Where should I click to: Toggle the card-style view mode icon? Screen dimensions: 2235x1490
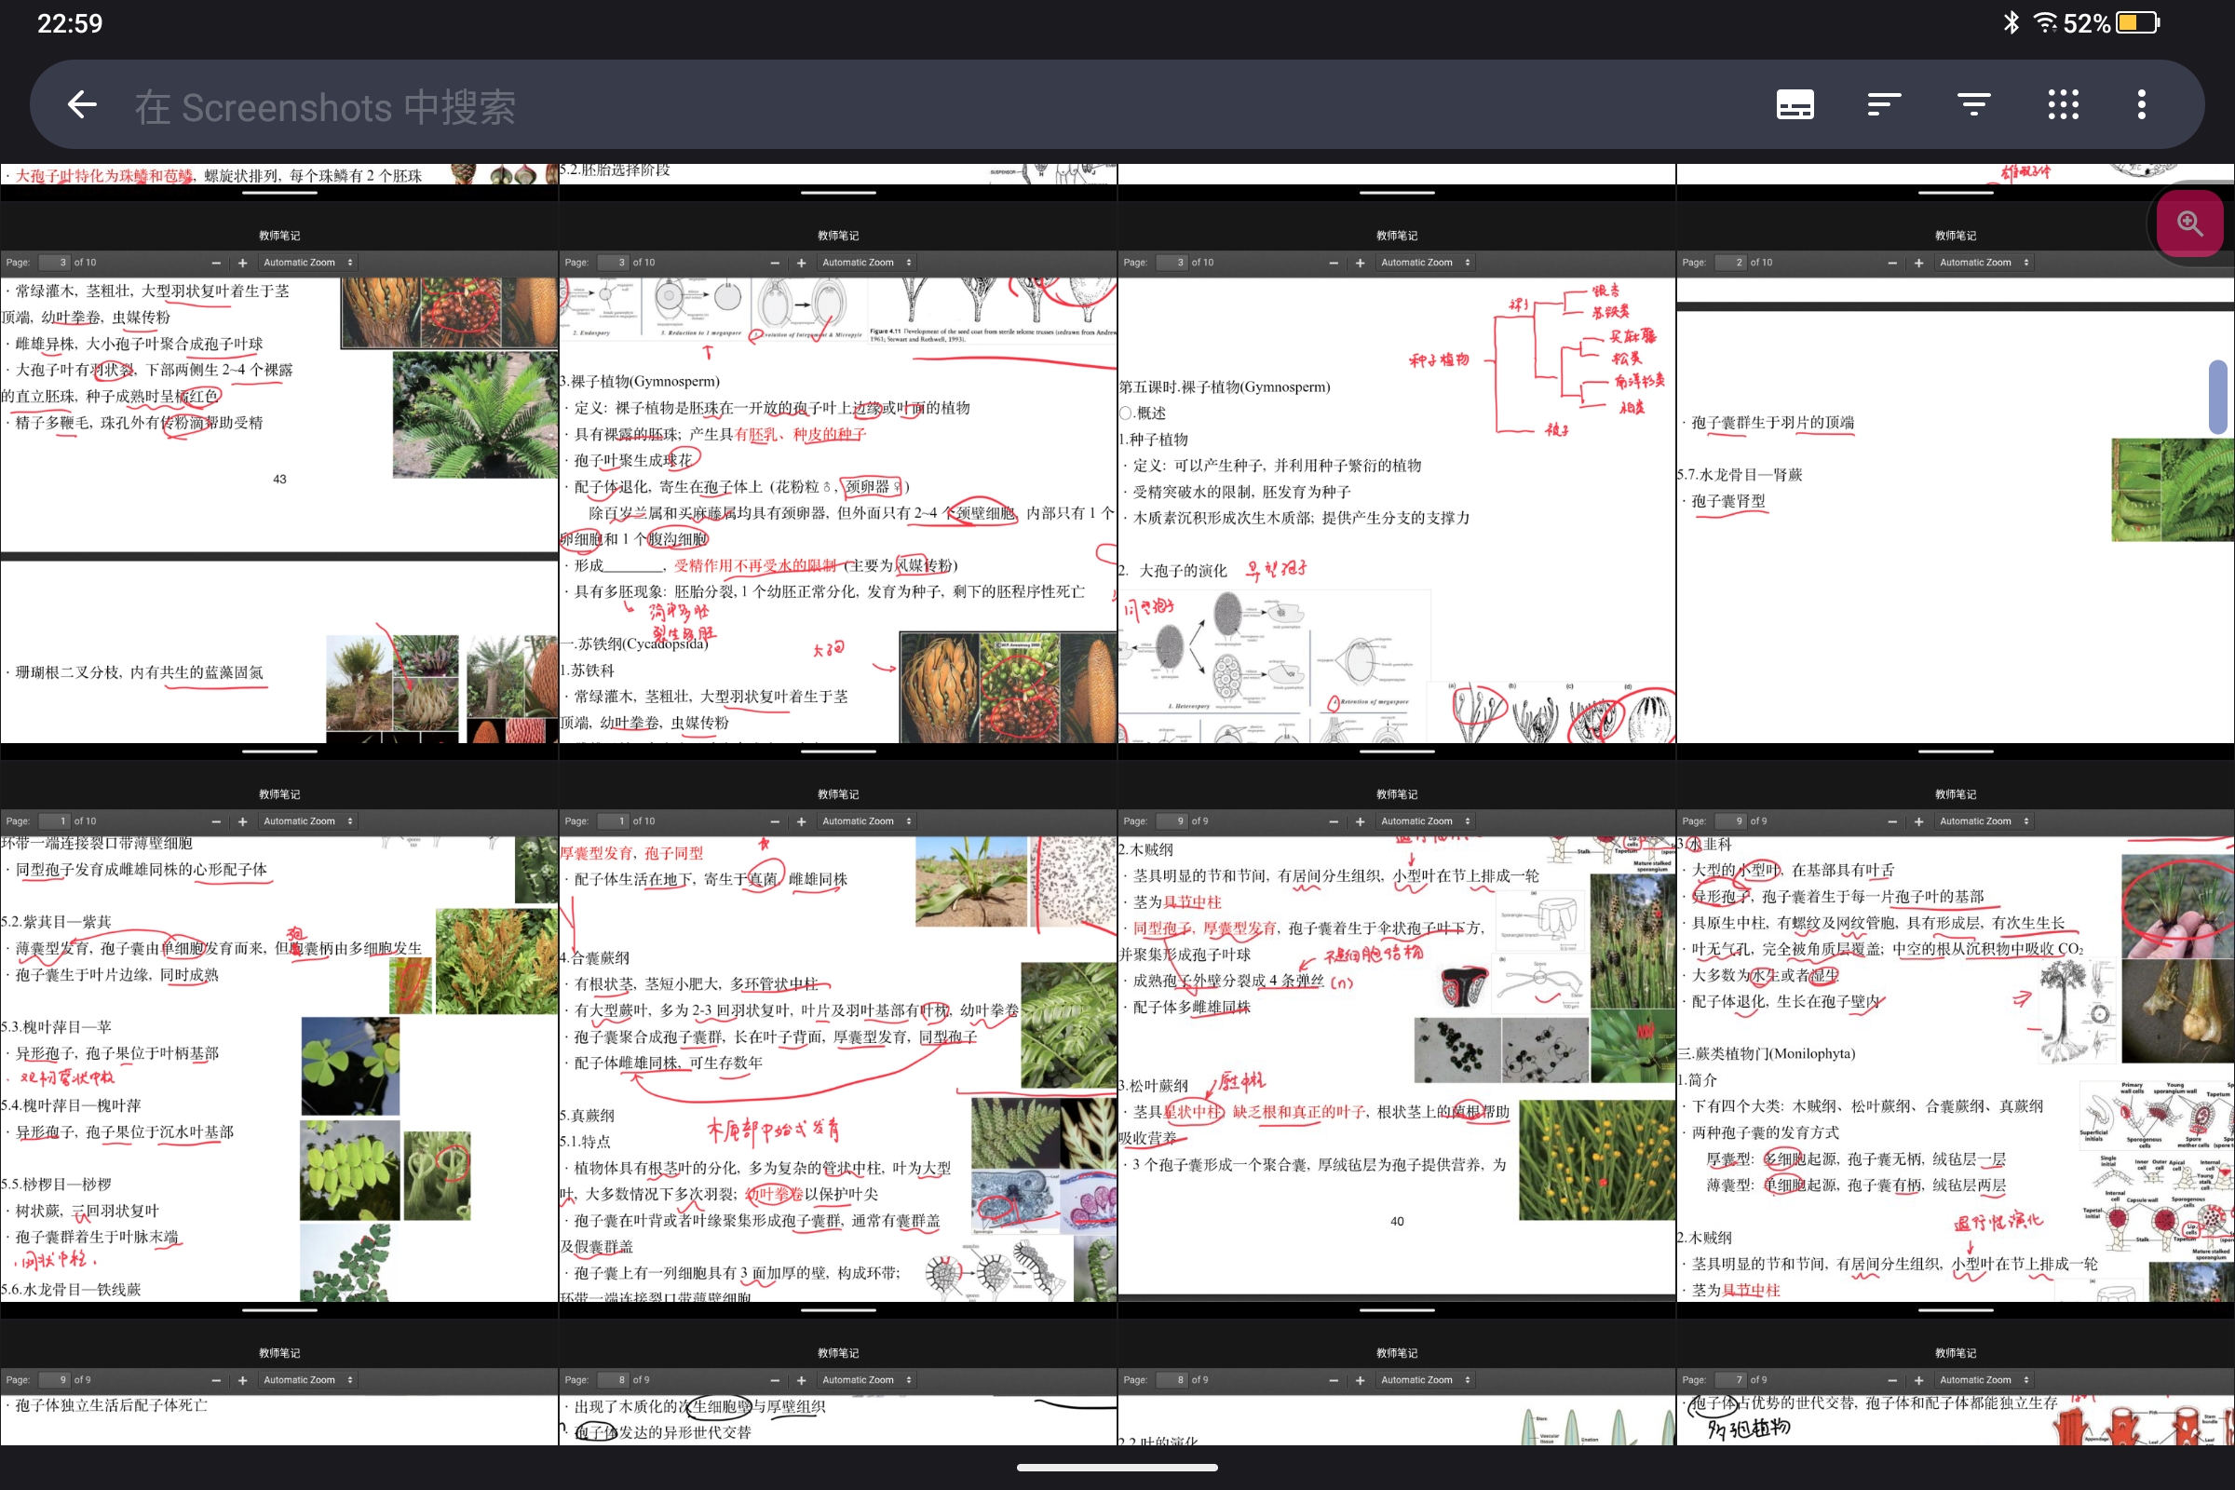[x=1795, y=104]
